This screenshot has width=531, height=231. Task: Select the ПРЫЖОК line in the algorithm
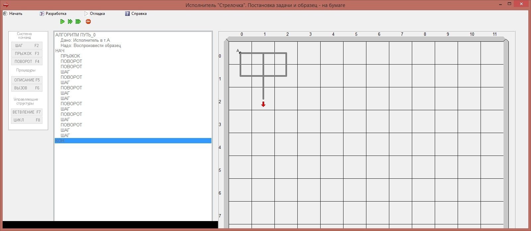(70, 56)
